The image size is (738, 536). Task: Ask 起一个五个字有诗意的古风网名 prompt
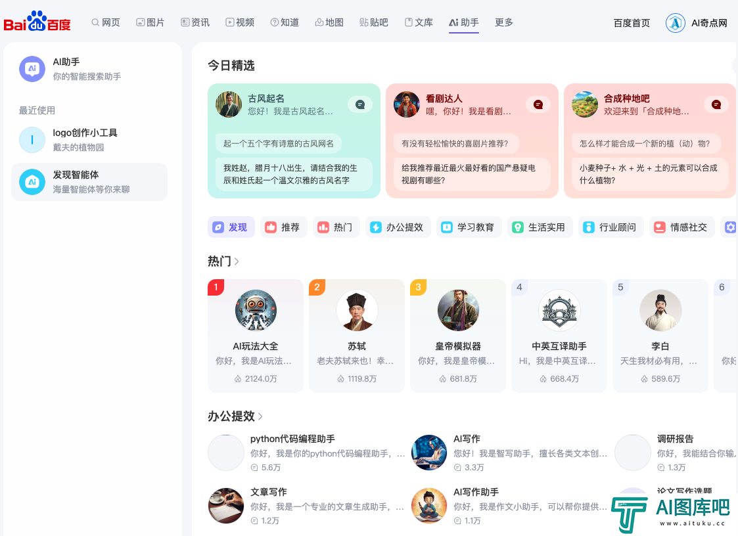(279, 144)
